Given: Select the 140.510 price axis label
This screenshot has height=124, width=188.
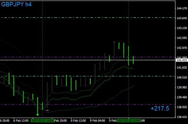Looking at the screenshot, I should (182, 78).
